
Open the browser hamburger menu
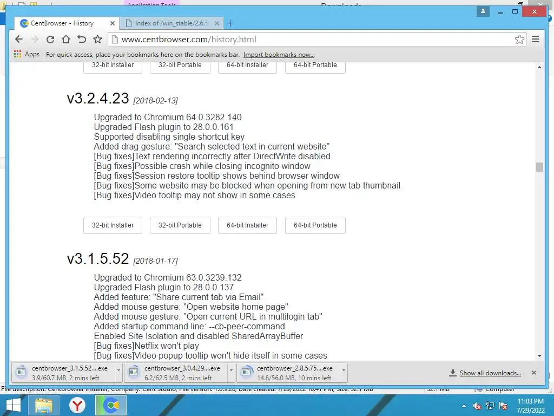click(535, 39)
